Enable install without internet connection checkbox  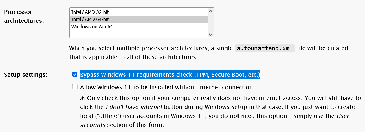75,87
